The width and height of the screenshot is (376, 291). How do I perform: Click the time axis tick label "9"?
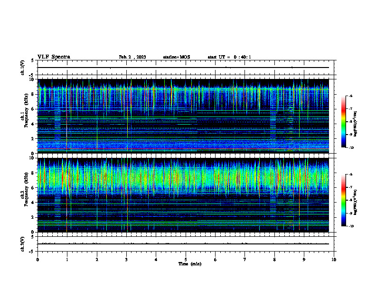tap(304, 260)
